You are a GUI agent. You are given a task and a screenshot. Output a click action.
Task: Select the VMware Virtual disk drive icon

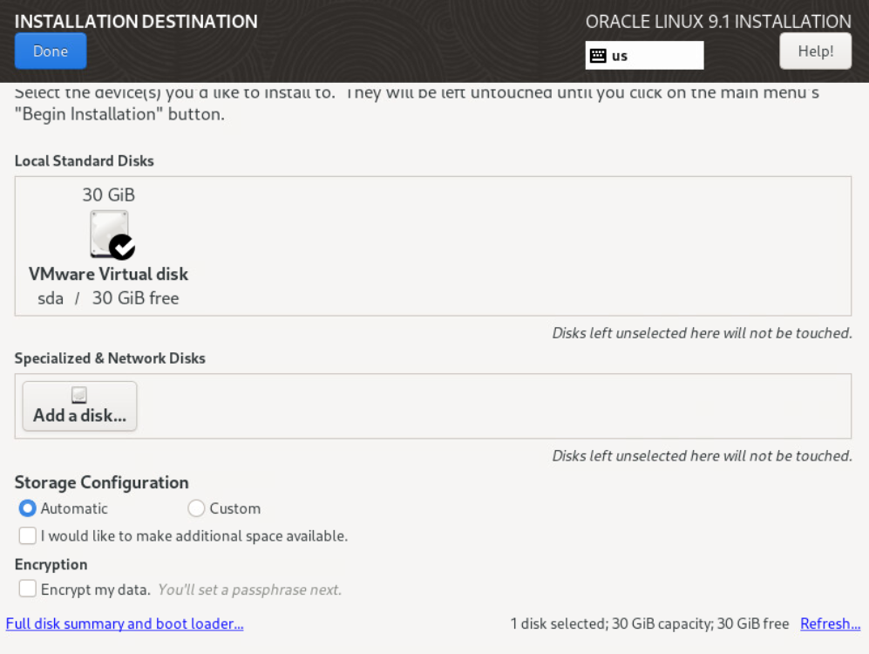click(109, 233)
